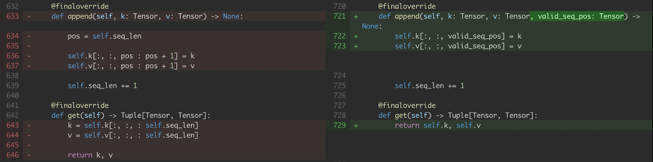The width and height of the screenshot is (653, 162).
Task: Click the minus marker on line 636
Action: click(29, 56)
